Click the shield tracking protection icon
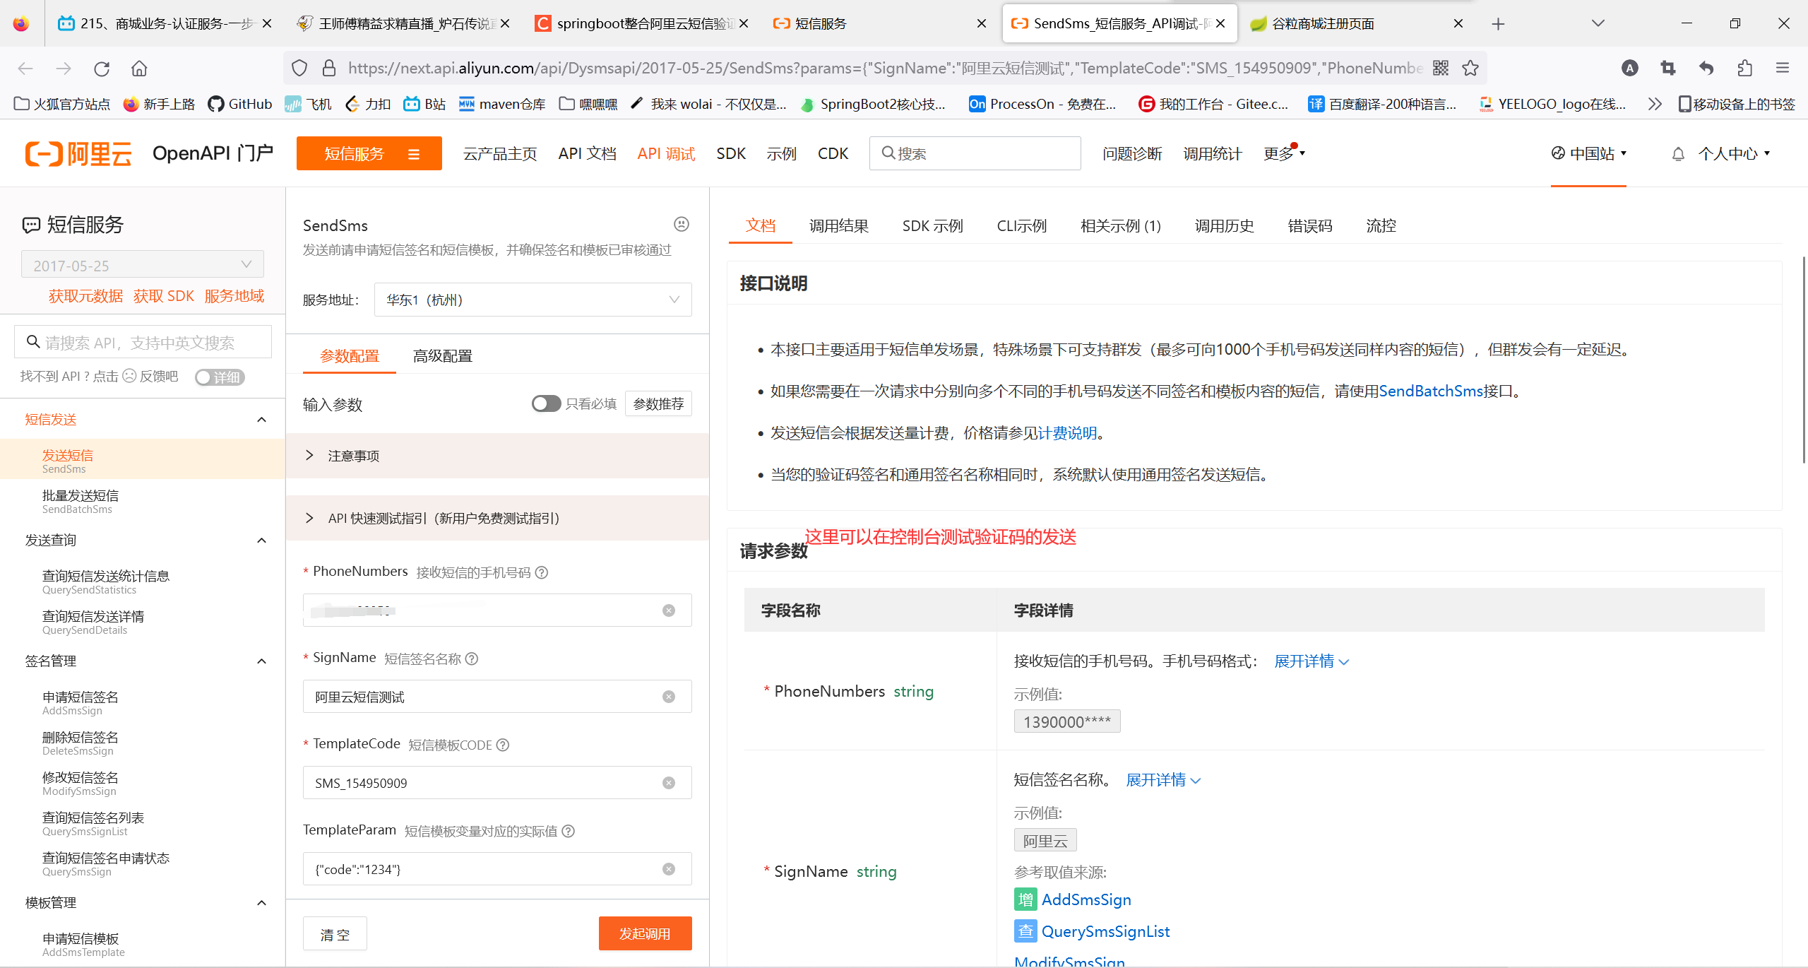Screen dimensions: 1808x968 299,68
